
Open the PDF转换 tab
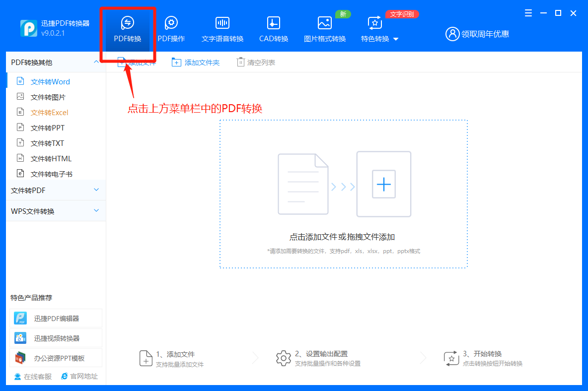click(x=128, y=30)
